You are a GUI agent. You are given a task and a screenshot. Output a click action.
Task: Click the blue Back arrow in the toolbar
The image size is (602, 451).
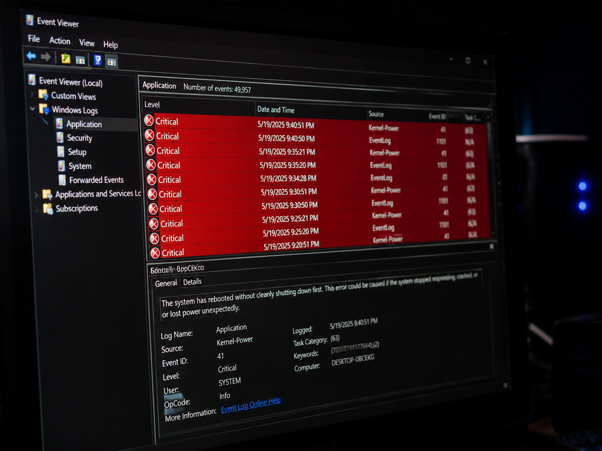pos(31,56)
